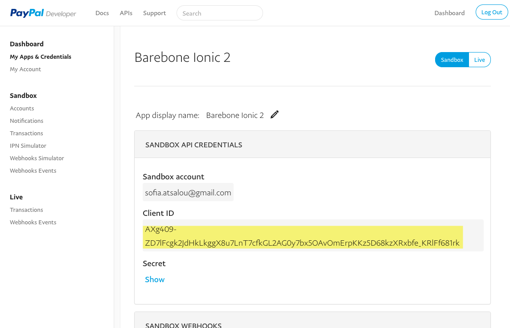Click the Sandbox sidebar heading
The height and width of the screenshot is (328, 510).
[23, 96]
